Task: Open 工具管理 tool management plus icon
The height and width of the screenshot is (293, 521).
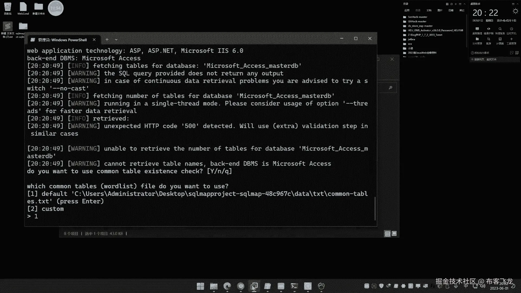Action: (x=511, y=39)
